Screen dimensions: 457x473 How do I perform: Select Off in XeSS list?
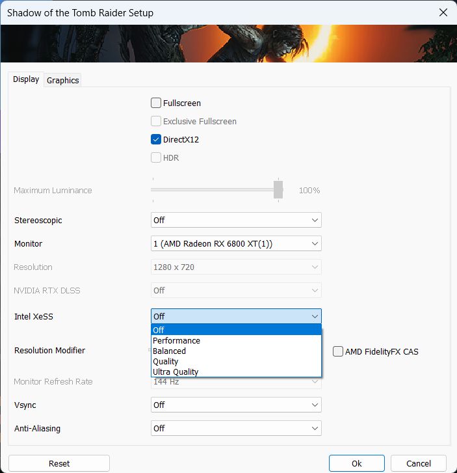pos(159,330)
